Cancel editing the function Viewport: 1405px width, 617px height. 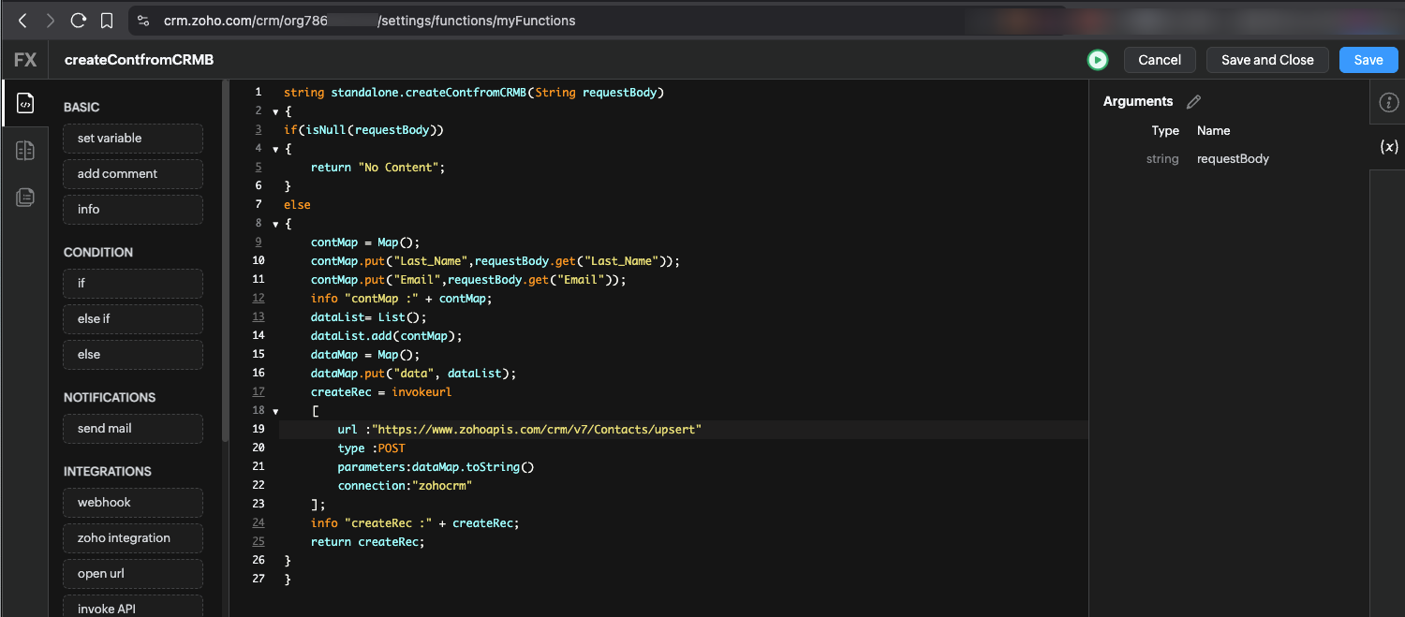pyautogui.click(x=1159, y=60)
